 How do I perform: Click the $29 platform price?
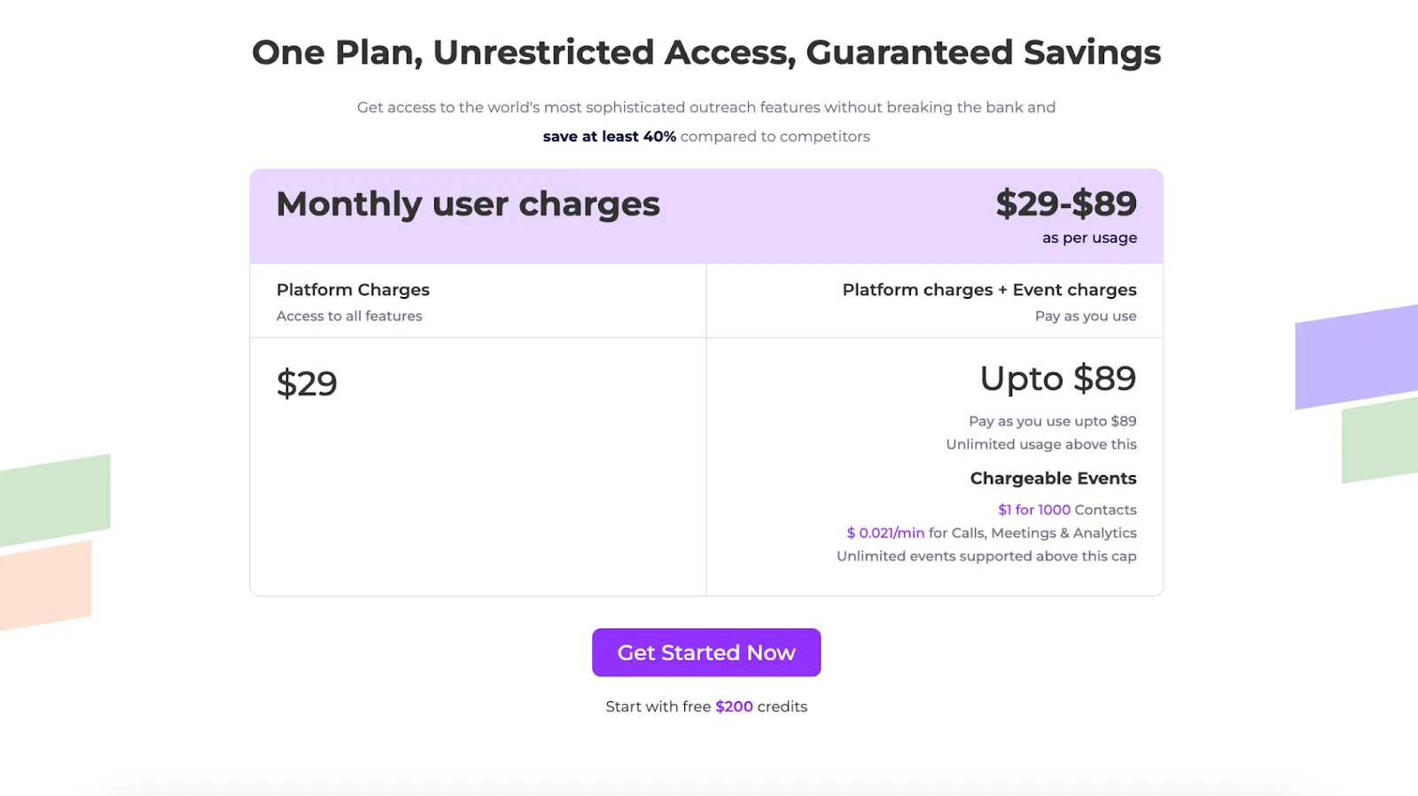tap(307, 384)
